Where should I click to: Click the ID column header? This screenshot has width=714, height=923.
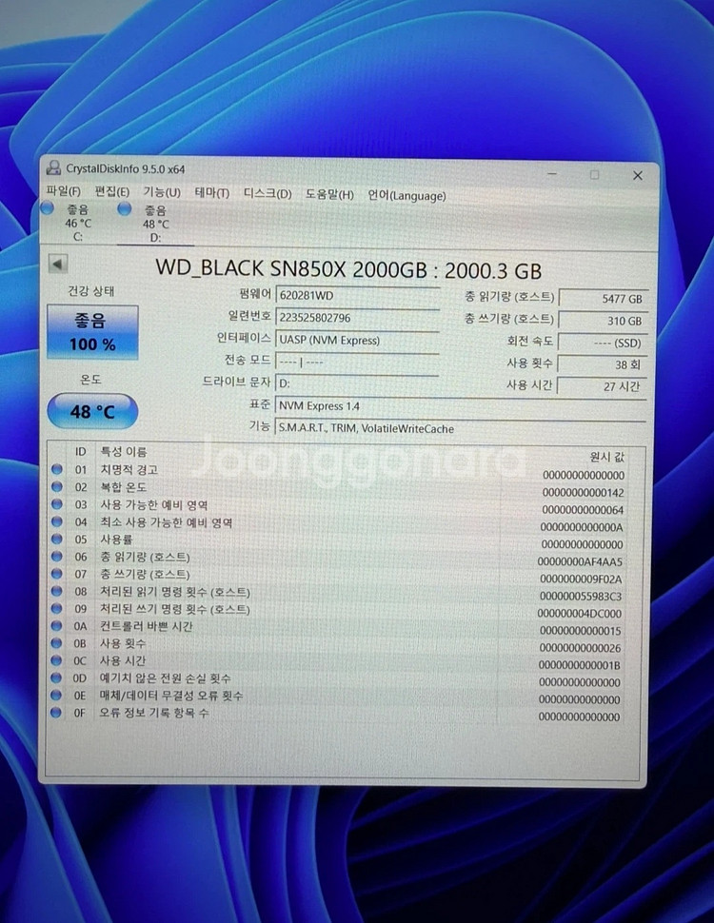[x=81, y=451]
